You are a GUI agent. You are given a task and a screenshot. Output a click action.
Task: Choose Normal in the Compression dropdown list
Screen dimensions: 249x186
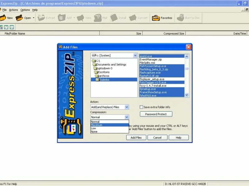pos(110,122)
